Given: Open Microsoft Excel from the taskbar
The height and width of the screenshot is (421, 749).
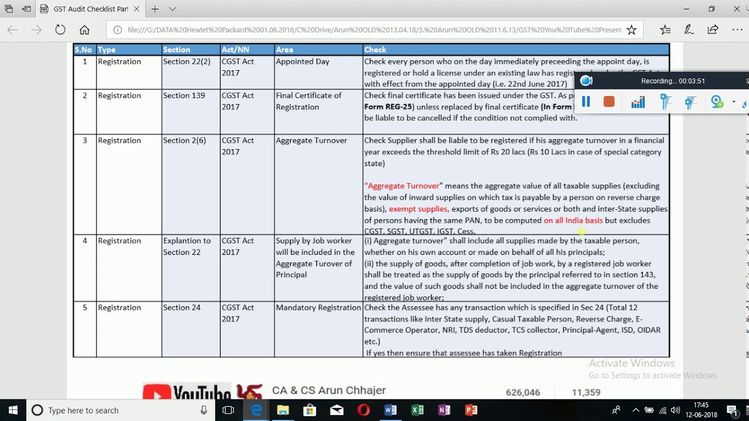Looking at the screenshot, I should pos(417,410).
